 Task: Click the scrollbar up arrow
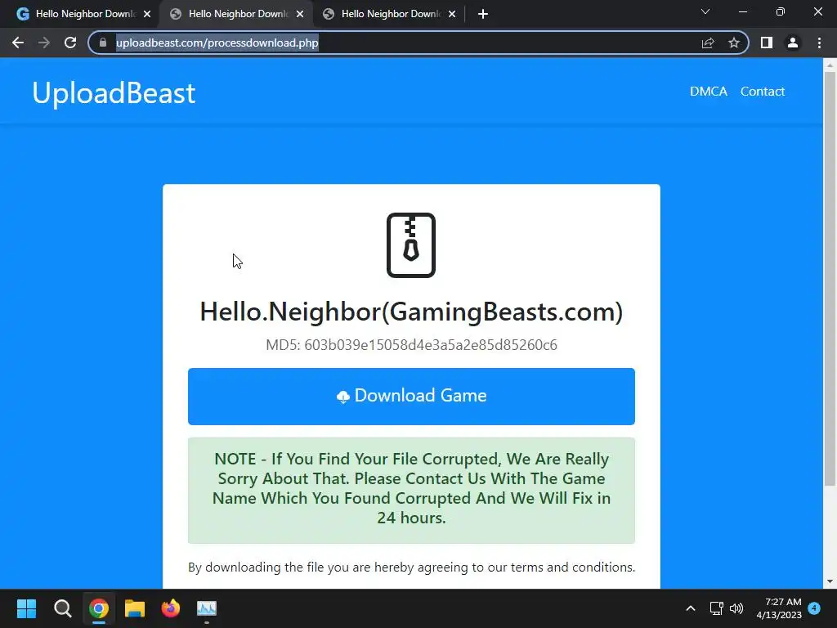830,65
